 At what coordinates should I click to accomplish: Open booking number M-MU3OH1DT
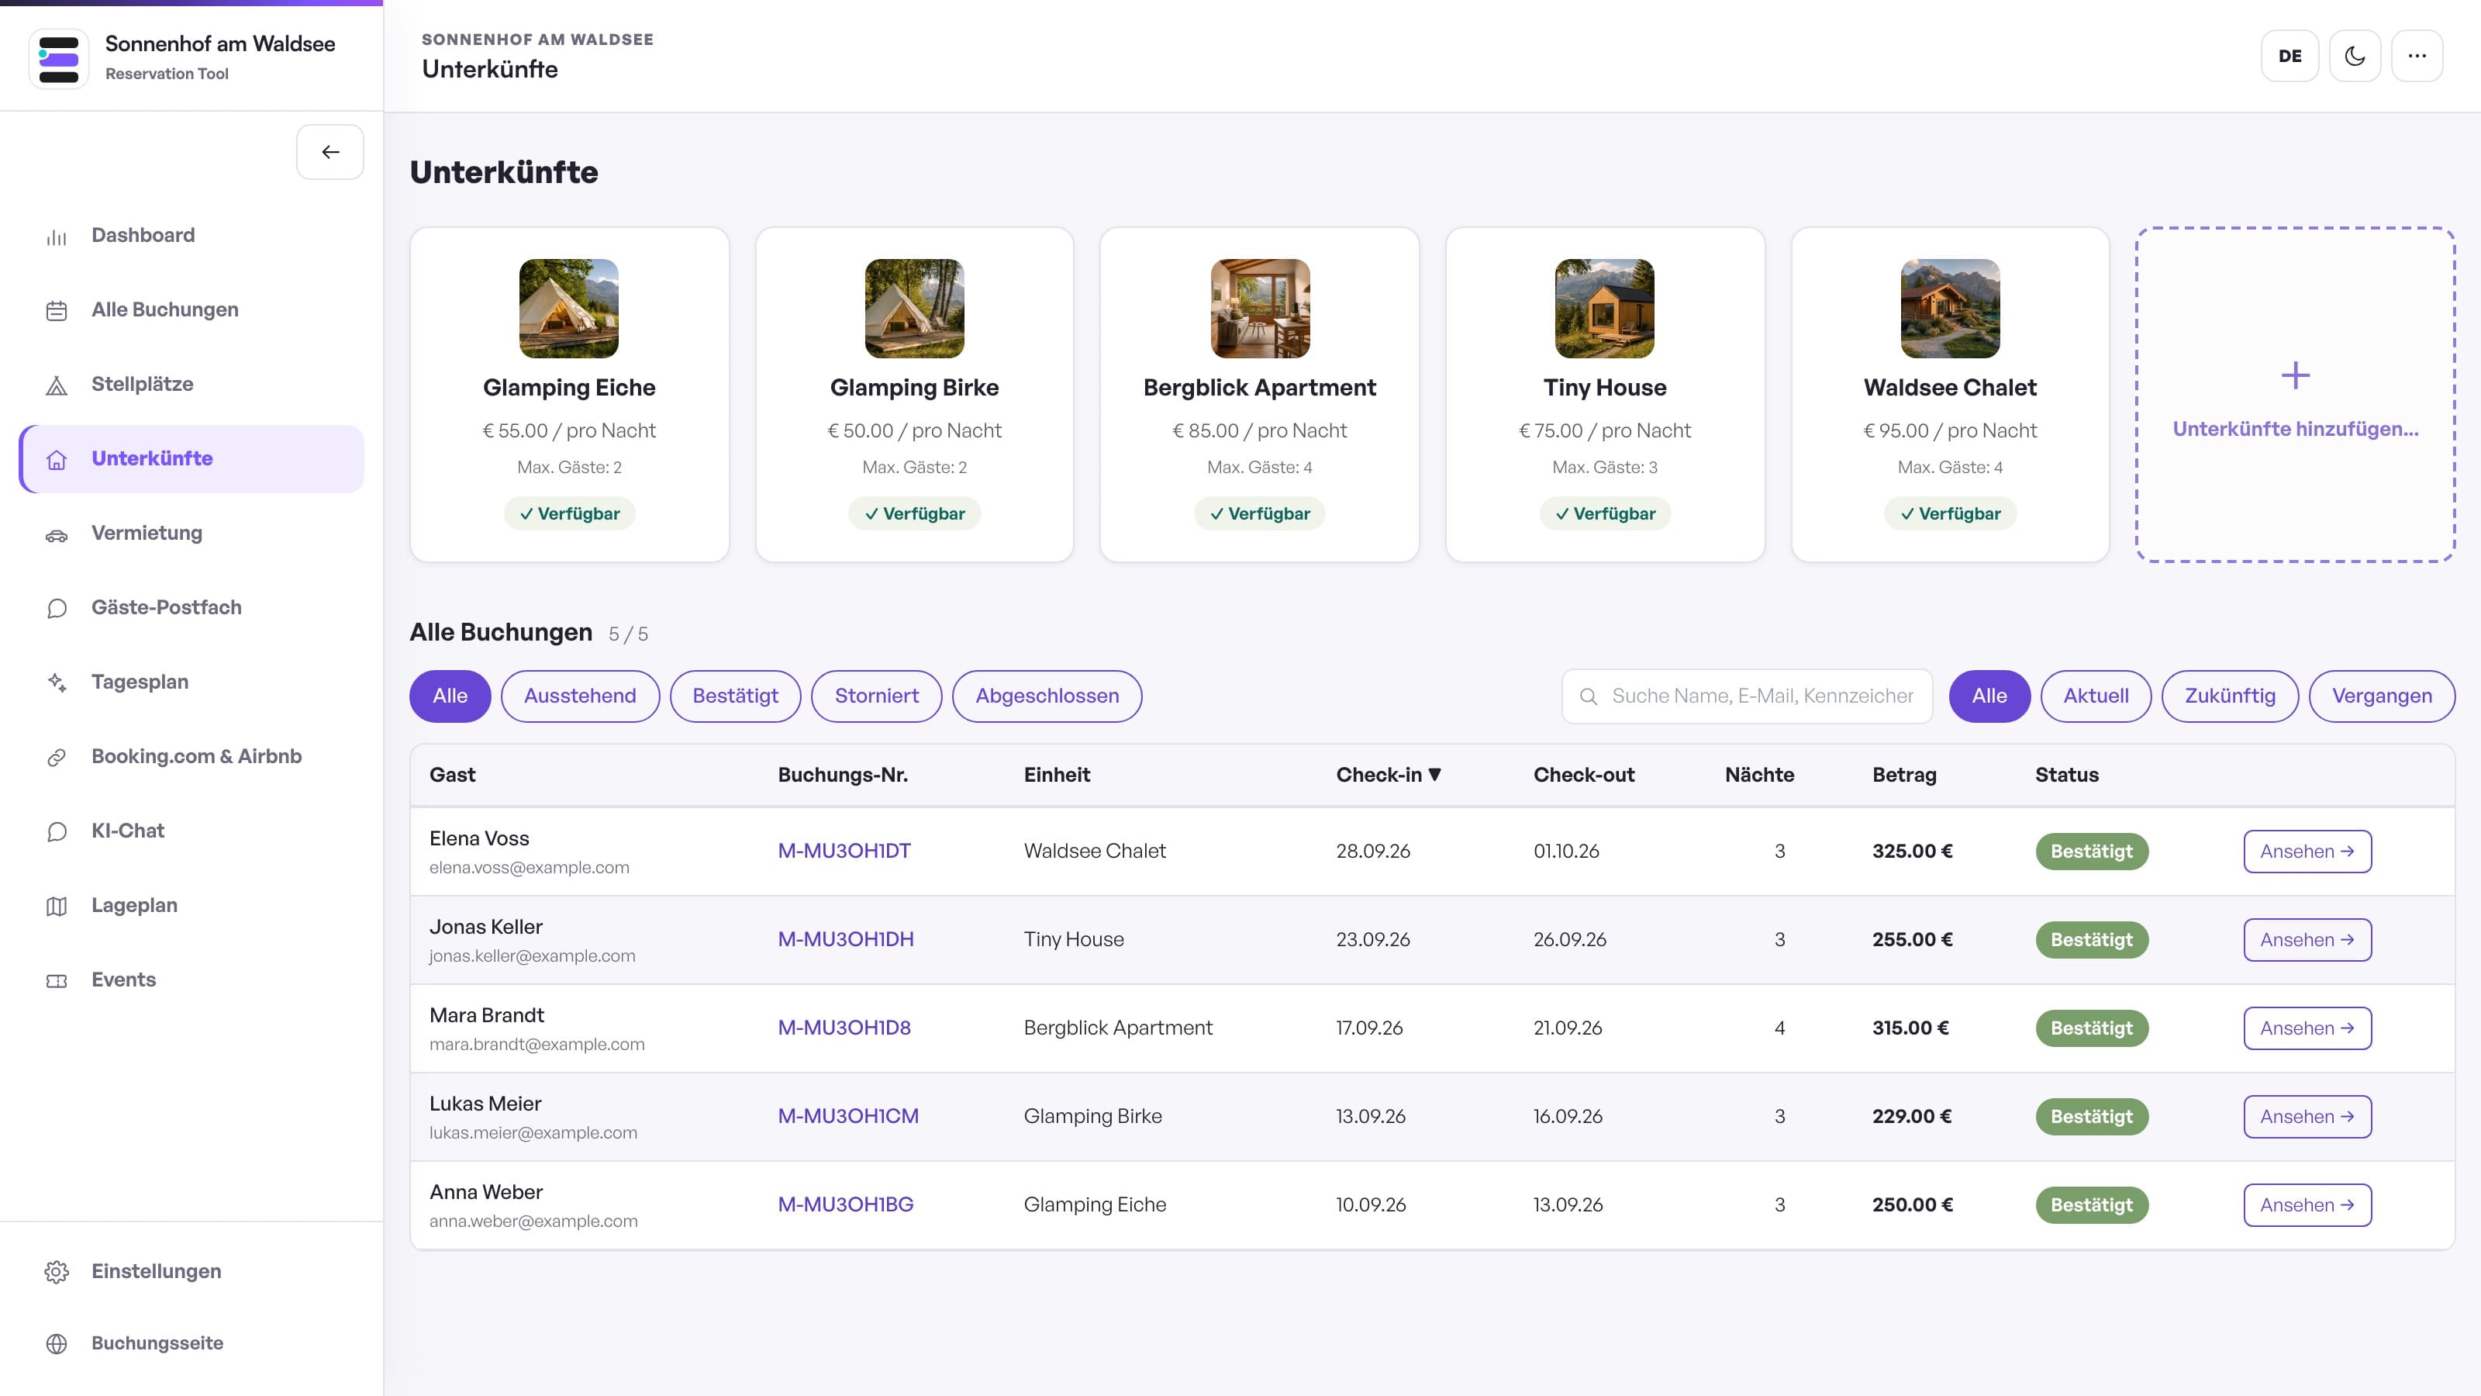coord(844,851)
